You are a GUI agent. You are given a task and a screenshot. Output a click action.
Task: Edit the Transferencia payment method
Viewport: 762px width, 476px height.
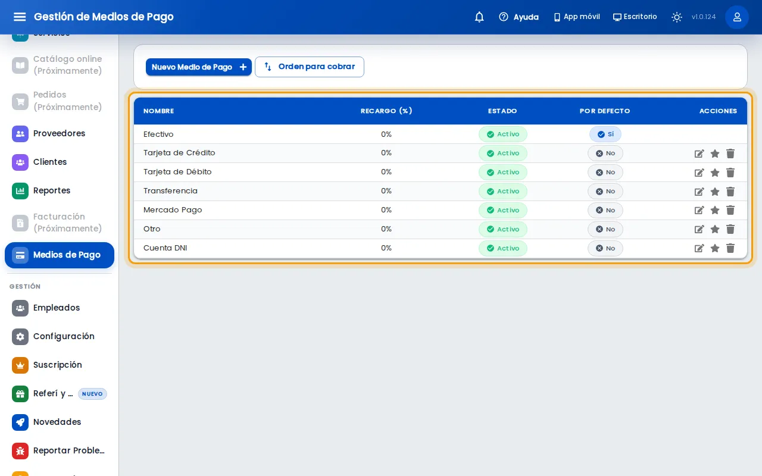point(699,192)
